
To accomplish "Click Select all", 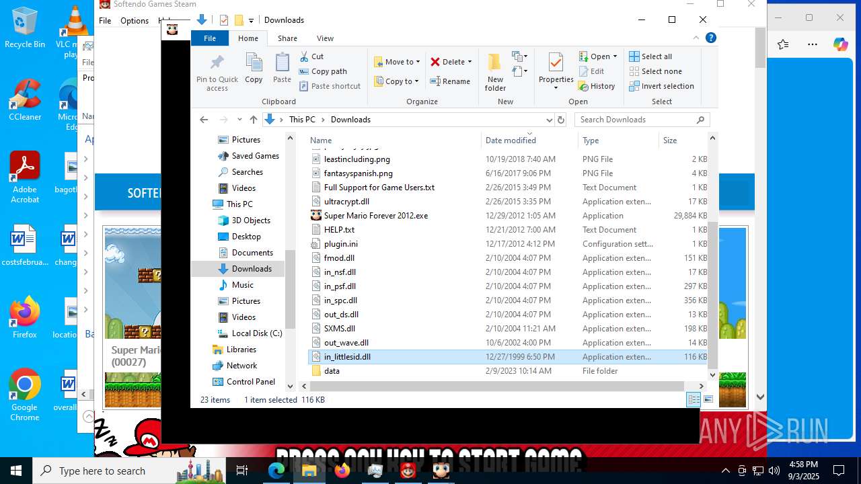I will tap(650, 56).
